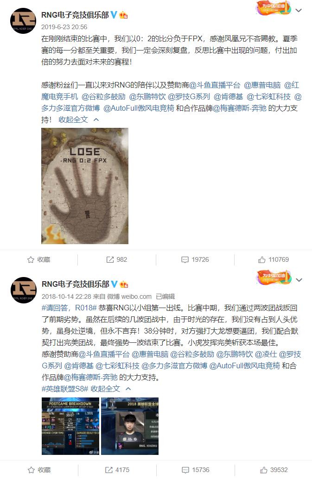312x479 pixels.
Task: Open the @梅赛德斯-奔驰 mention in first post
Action: click(x=239, y=108)
